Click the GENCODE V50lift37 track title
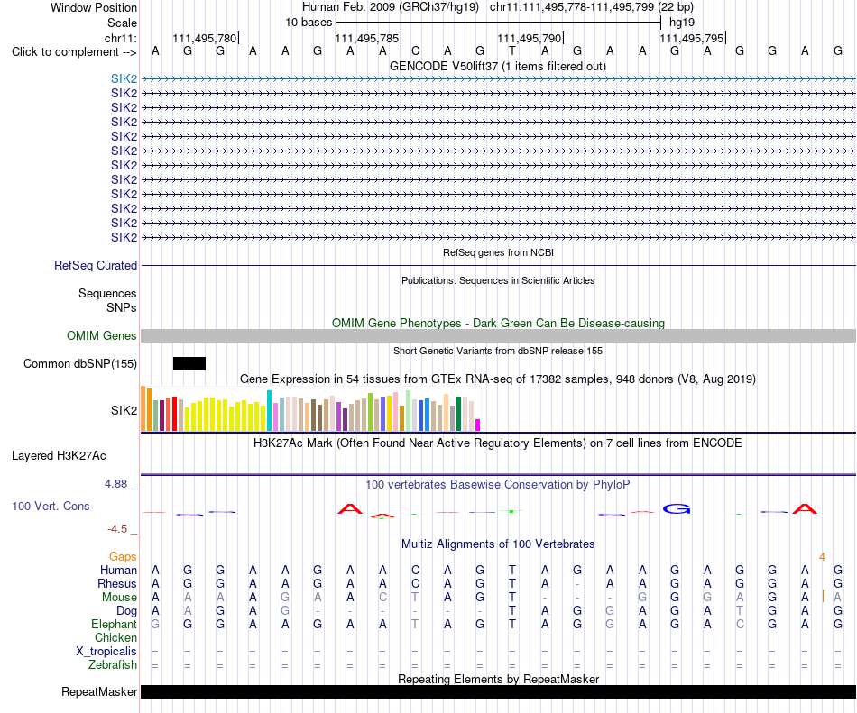The height and width of the screenshot is (713, 857). pyautogui.click(x=497, y=66)
